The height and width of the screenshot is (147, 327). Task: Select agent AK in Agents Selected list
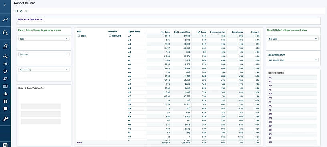click(x=292, y=106)
